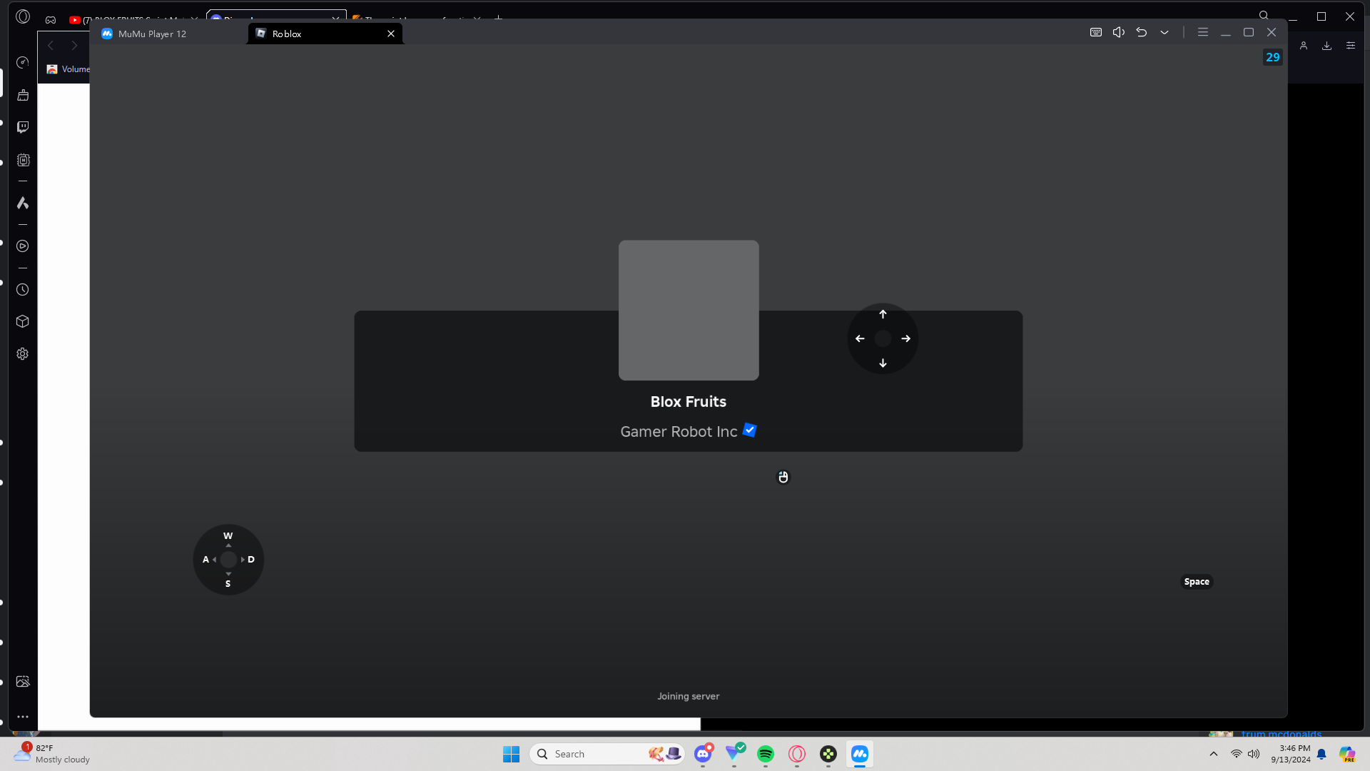The height and width of the screenshot is (771, 1370).
Task: Open MuMu Player from the taskbar
Action: click(x=860, y=754)
